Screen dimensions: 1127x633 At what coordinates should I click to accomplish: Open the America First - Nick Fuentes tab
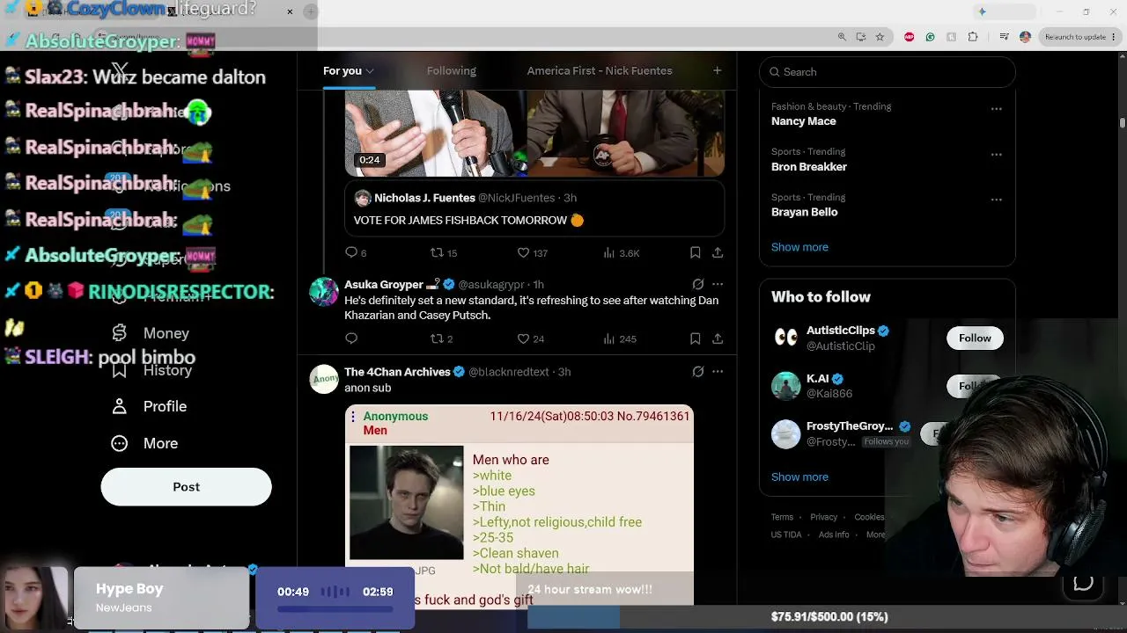(x=600, y=70)
